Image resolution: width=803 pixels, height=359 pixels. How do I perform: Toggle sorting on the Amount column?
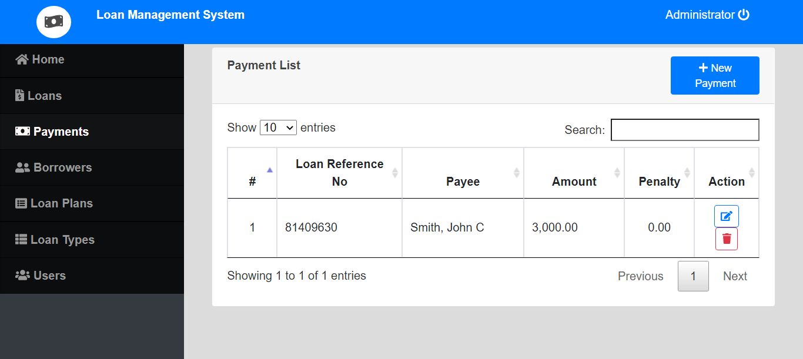coord(616,173)
